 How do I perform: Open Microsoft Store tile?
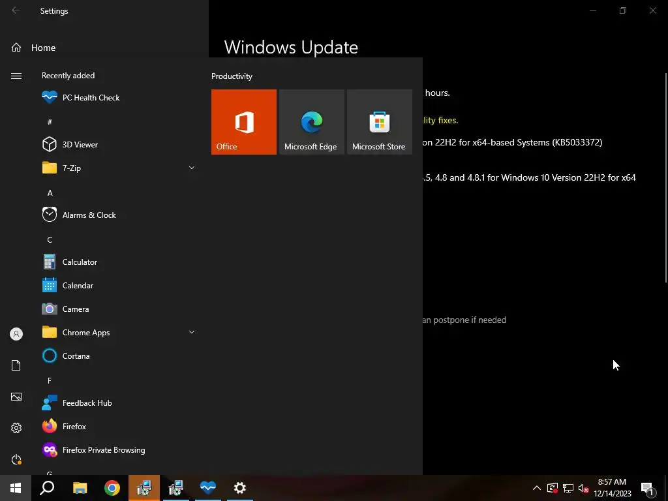coord(379,122)
